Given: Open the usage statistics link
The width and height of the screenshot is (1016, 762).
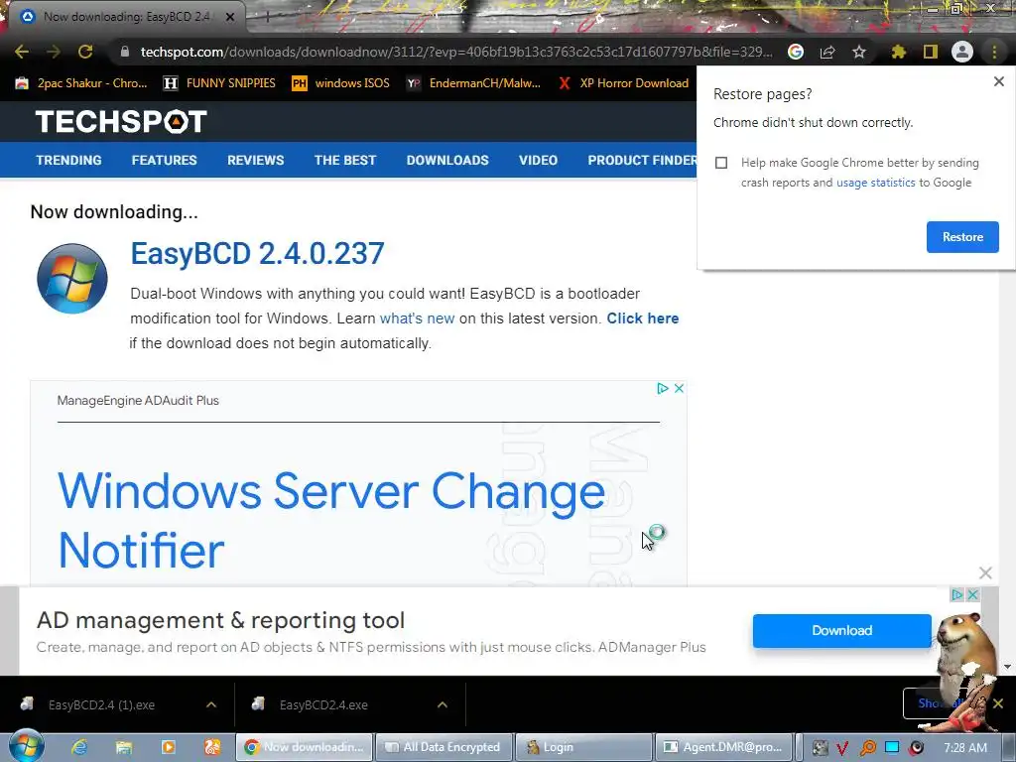Looking at the screenshot, I should tap(875, 183).
